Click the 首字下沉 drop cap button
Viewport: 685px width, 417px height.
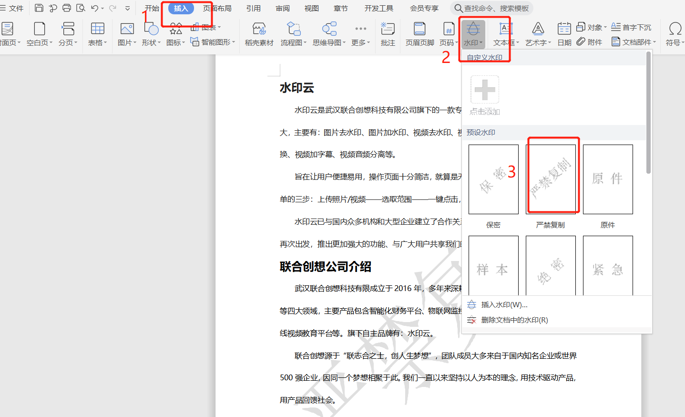(631, 27)
